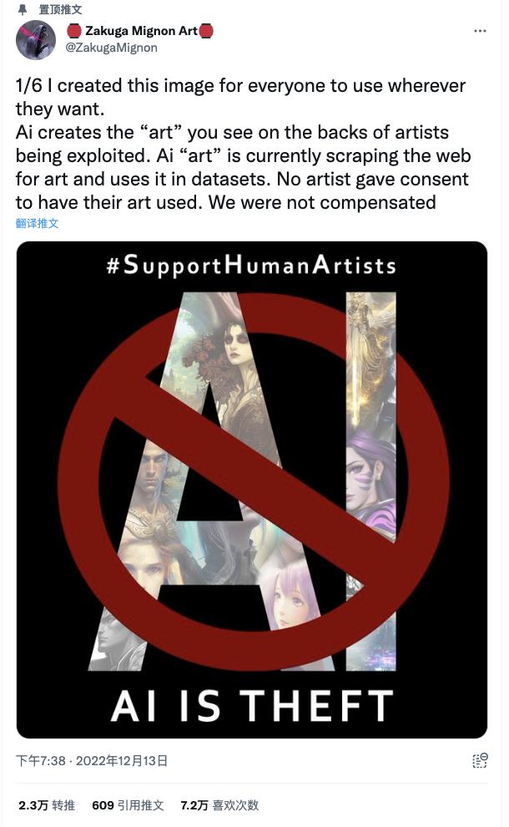Click the pinned tweet pushpin icon
The width and height of the screenshot is (509, 827).
pyautogui.click(x=23, y=9)
